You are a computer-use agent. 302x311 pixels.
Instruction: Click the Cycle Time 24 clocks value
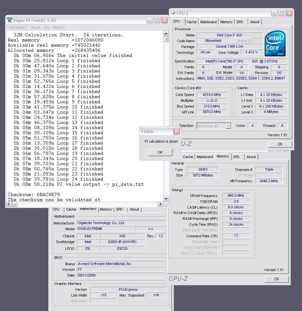[x=236, y=224]
